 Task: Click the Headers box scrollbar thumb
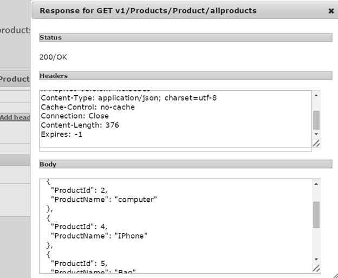pyautogui.click(x=316, y=120)
